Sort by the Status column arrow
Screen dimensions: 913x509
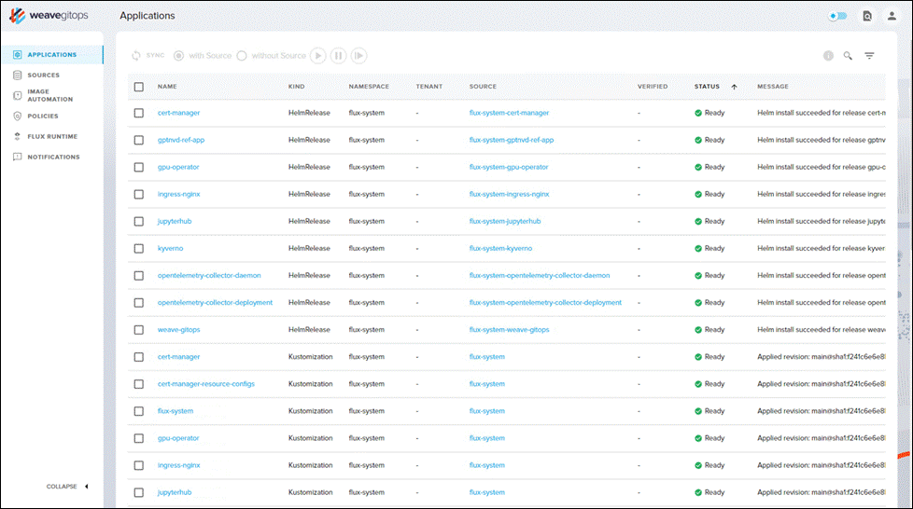coord(735,87)
